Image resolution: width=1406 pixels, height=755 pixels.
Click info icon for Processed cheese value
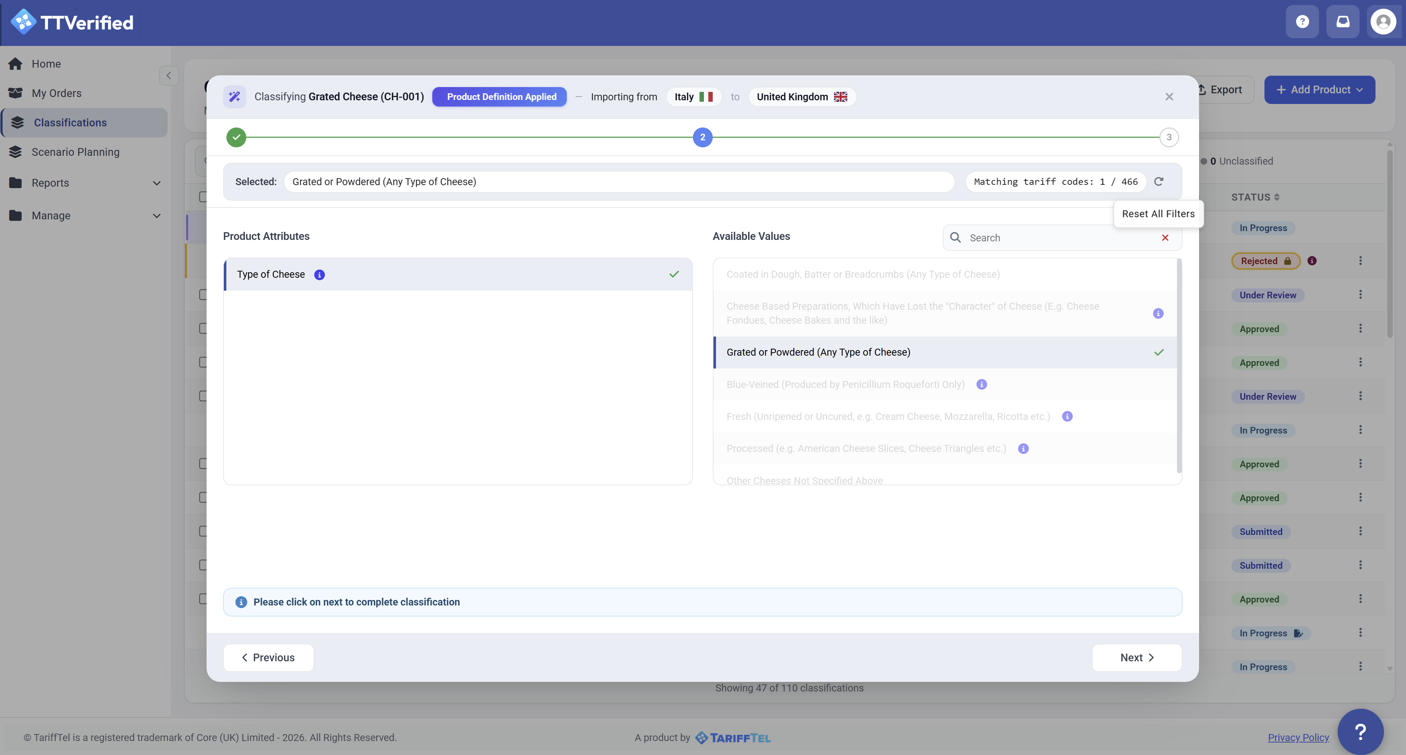coord(1023,449)
